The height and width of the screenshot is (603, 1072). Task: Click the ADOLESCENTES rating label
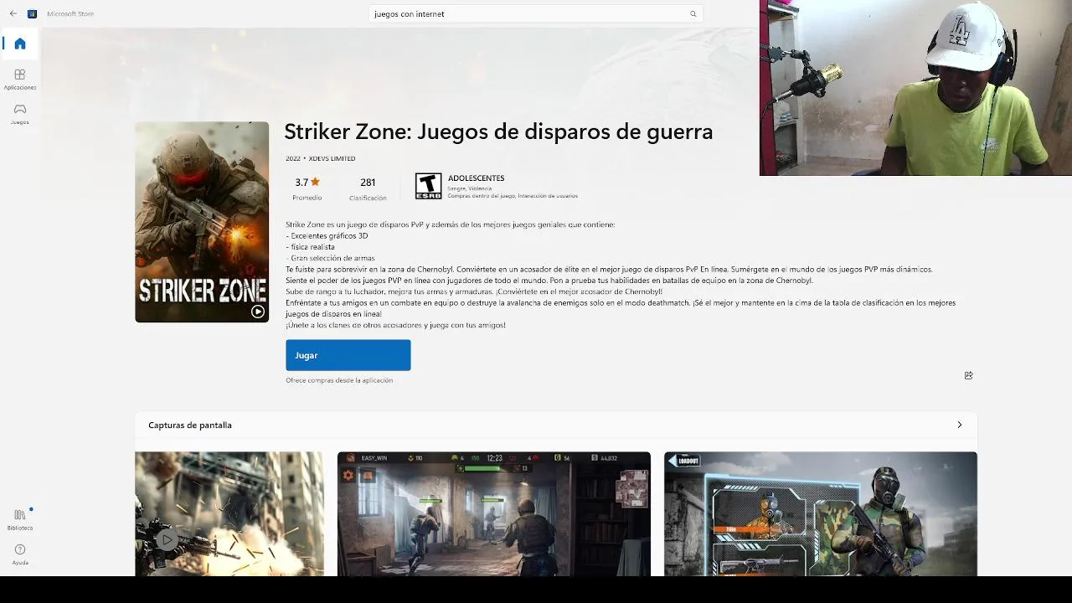click(476, 178)
